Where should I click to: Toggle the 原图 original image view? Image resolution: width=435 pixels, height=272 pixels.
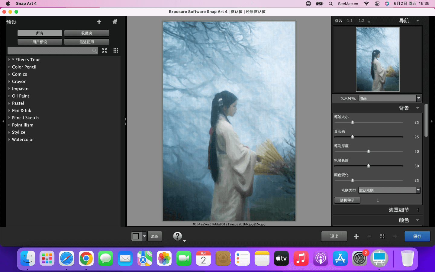155,236
